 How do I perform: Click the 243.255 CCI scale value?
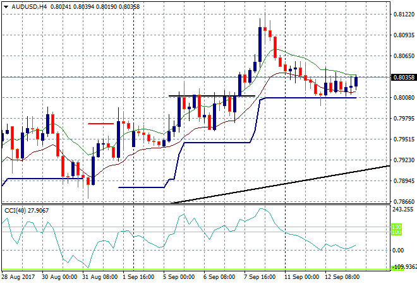point(404,210)
